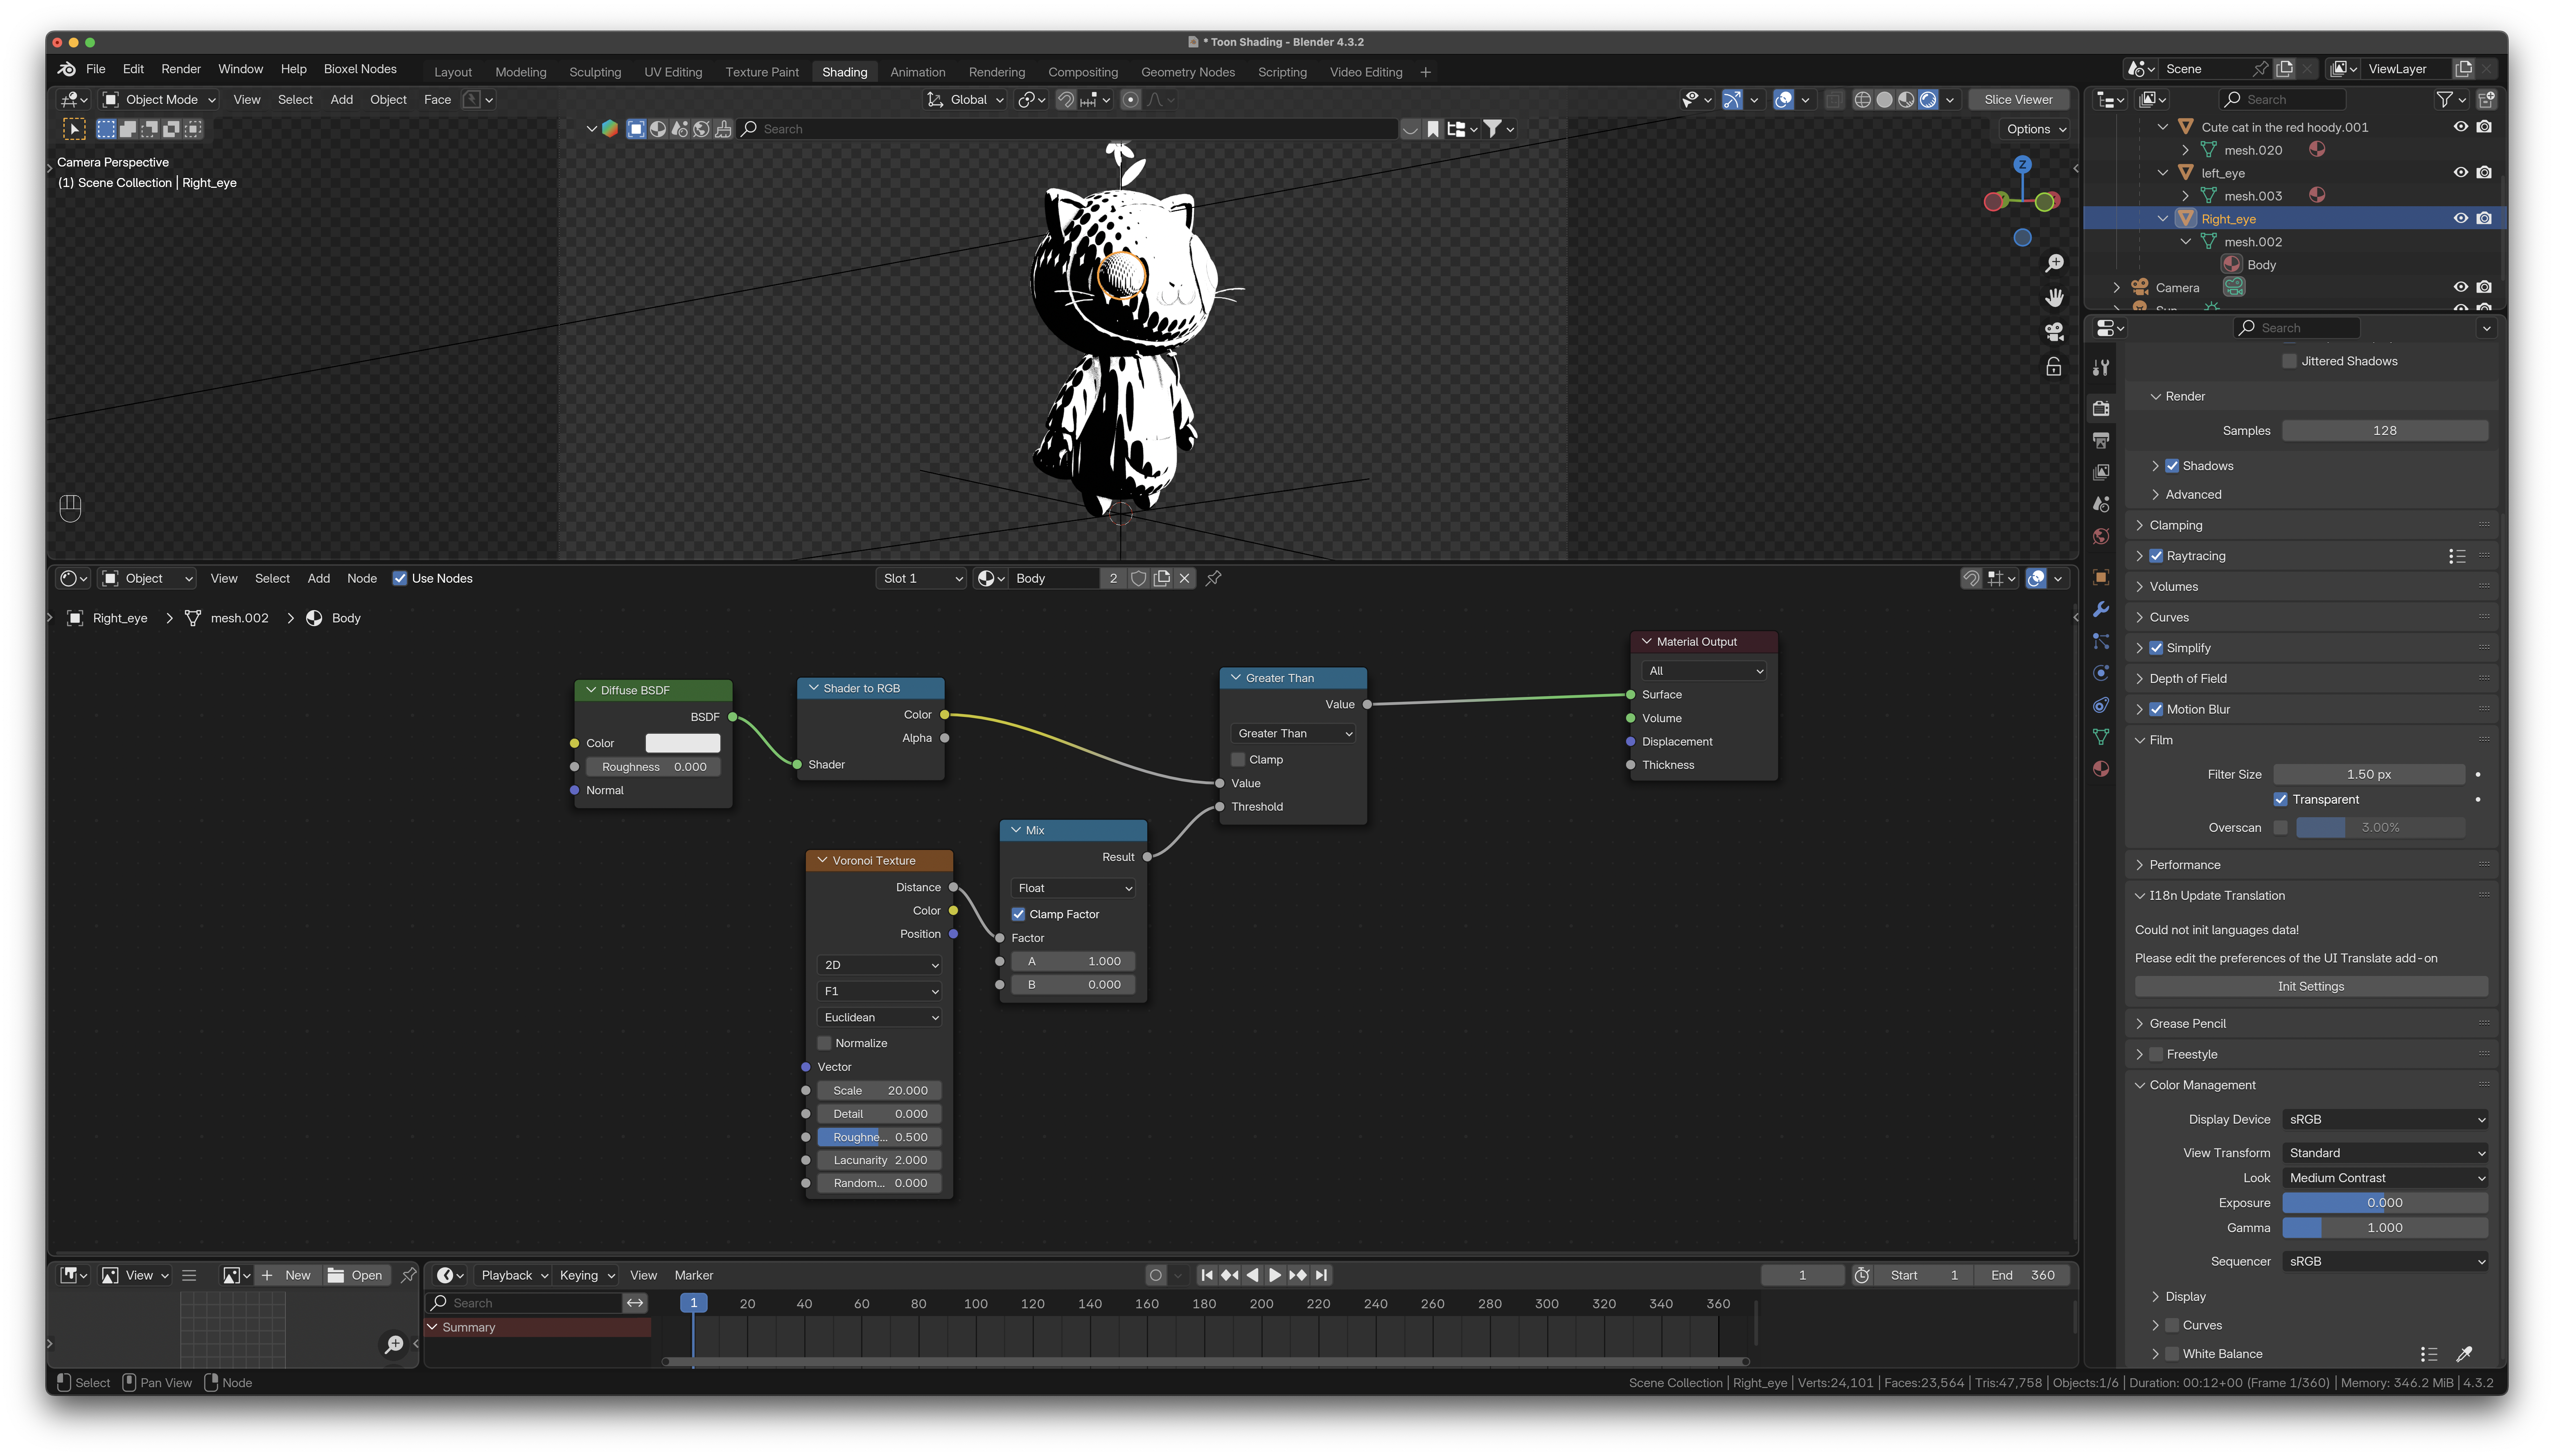The width and height of the screenshot is (2554, 1456).
Task: Click the pan hand gizmo in the 3D viewport
Action: (x=2054, y=298)
